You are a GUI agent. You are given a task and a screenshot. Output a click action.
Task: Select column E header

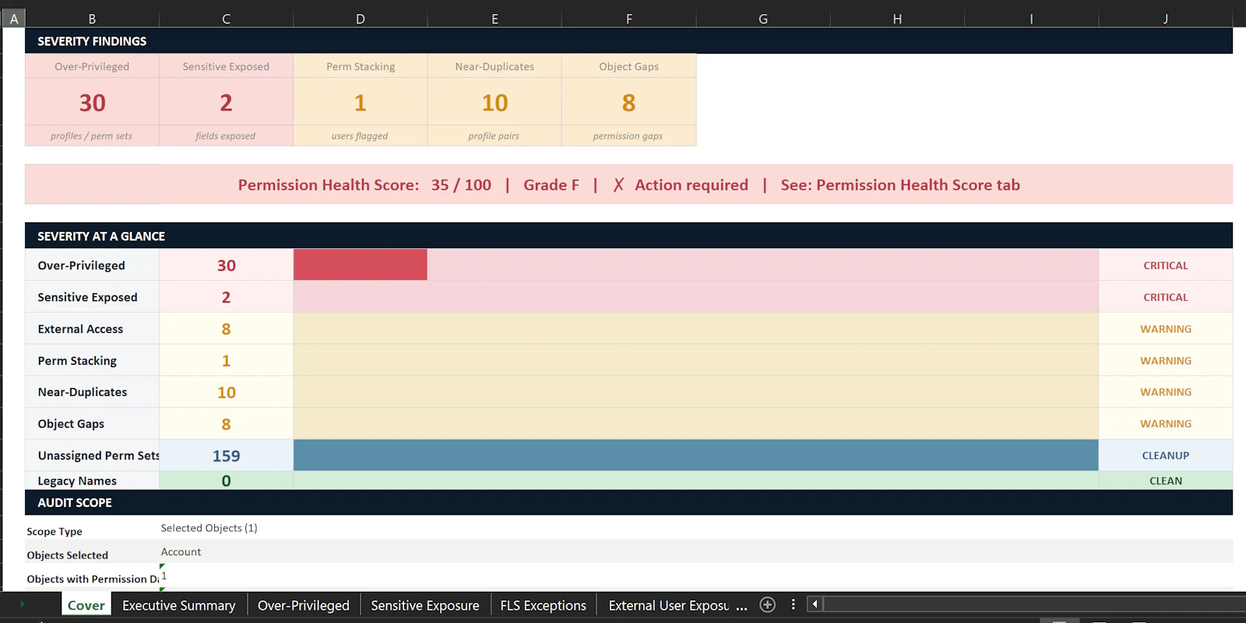click(x=495, y=19)
